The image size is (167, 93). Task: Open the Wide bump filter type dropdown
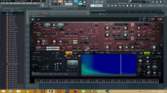(x=143, y=24)
